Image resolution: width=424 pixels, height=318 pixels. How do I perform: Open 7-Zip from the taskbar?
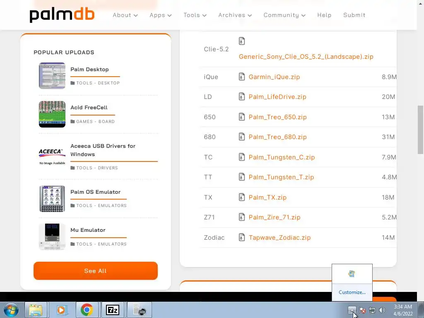point(113,310)
